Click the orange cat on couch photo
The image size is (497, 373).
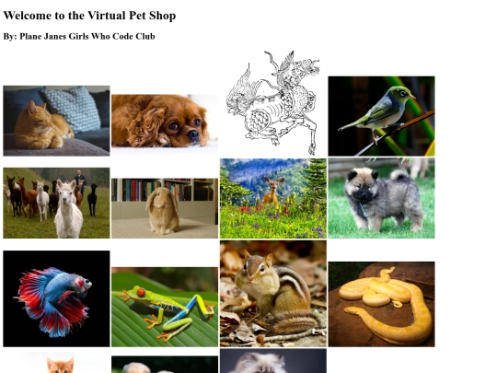click(x=56, y=121)
